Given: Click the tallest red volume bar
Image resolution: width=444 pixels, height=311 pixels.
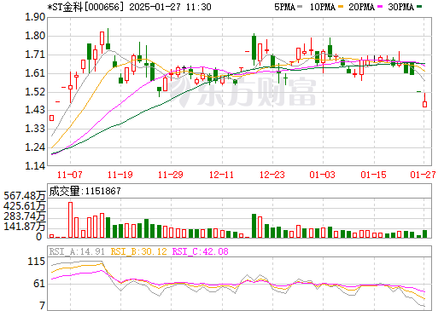Looking at the screenshot, I should [x=70, y=220].
